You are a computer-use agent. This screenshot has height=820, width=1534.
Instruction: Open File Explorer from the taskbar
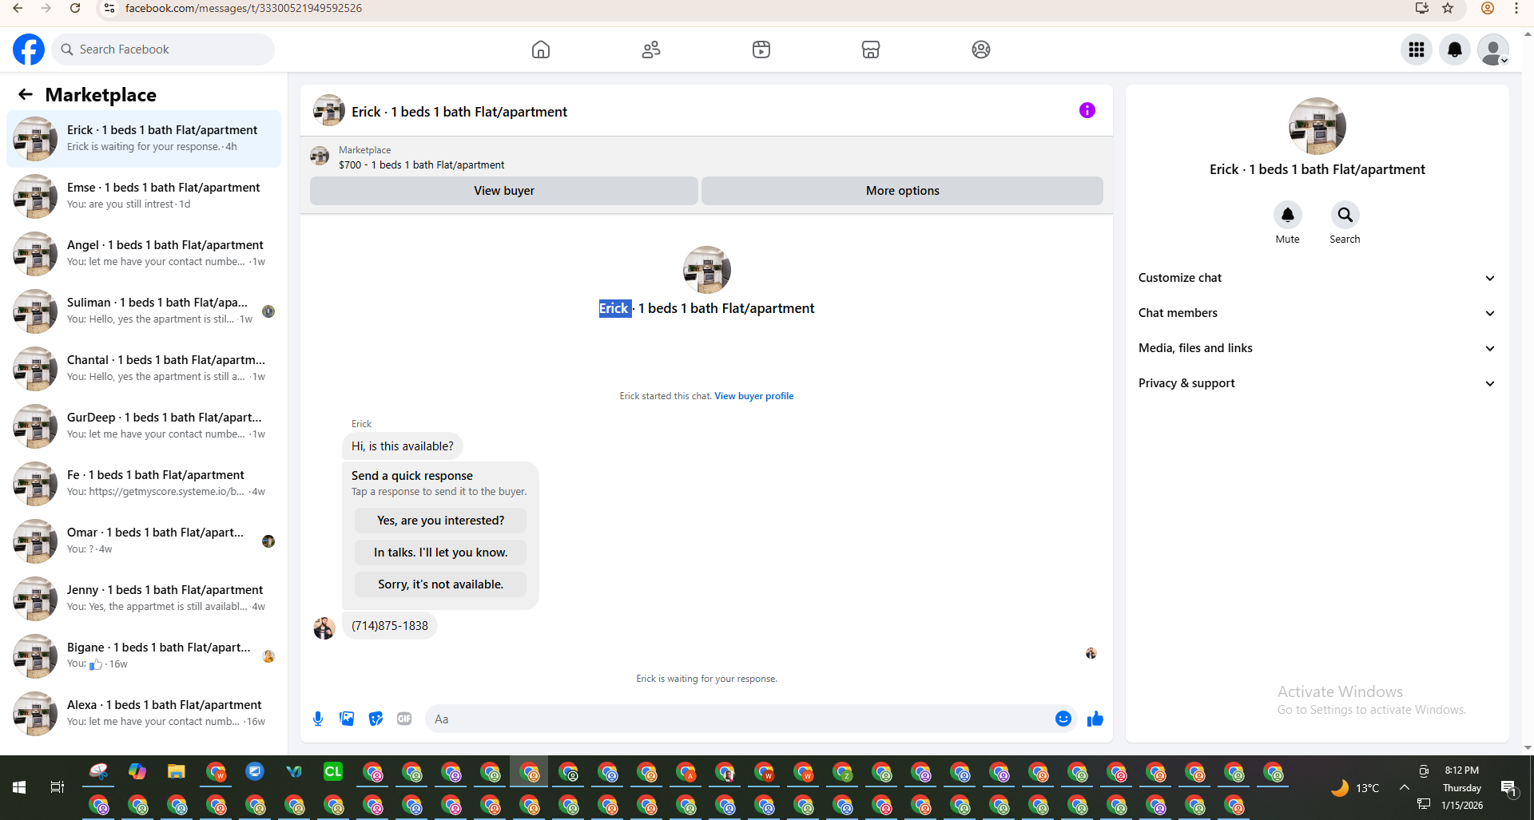(177, 771)
